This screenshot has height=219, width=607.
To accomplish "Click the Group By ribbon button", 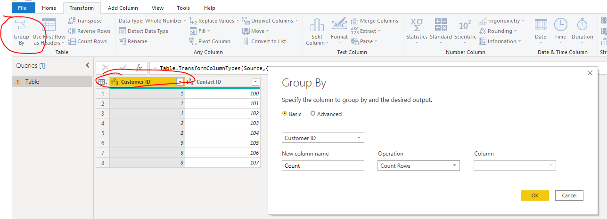I will pos(21,32).
